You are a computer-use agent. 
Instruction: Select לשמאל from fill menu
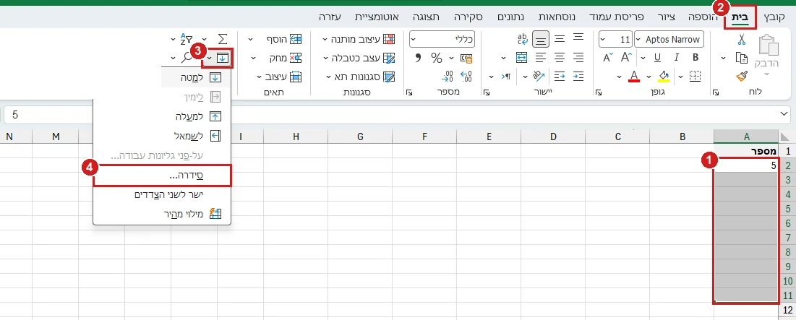[x=163, y=136]
